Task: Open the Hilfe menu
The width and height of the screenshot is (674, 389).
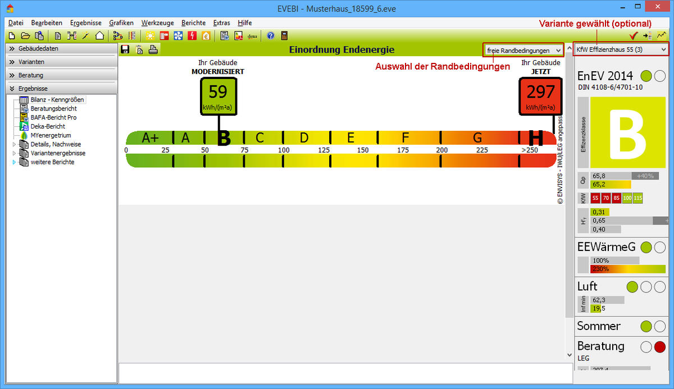Action: point(244,23)
